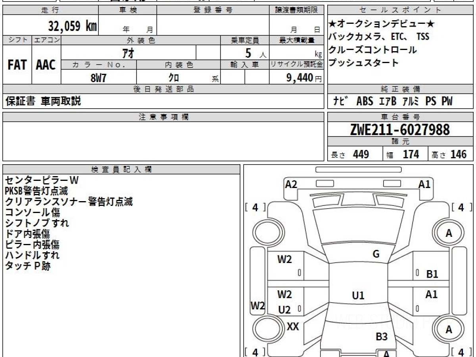The width and height of the screenshot is (476, 357).
Task: Select the センターピラーW inspector note
Action: (42, 180)
